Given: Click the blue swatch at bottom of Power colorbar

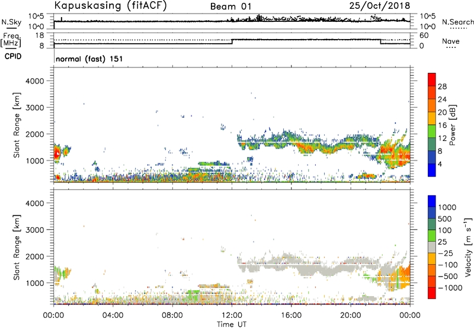Looking at the screenshot, I should tap(432, 170).
